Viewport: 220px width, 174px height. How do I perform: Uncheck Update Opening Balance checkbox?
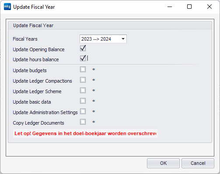tap(83, 49)
